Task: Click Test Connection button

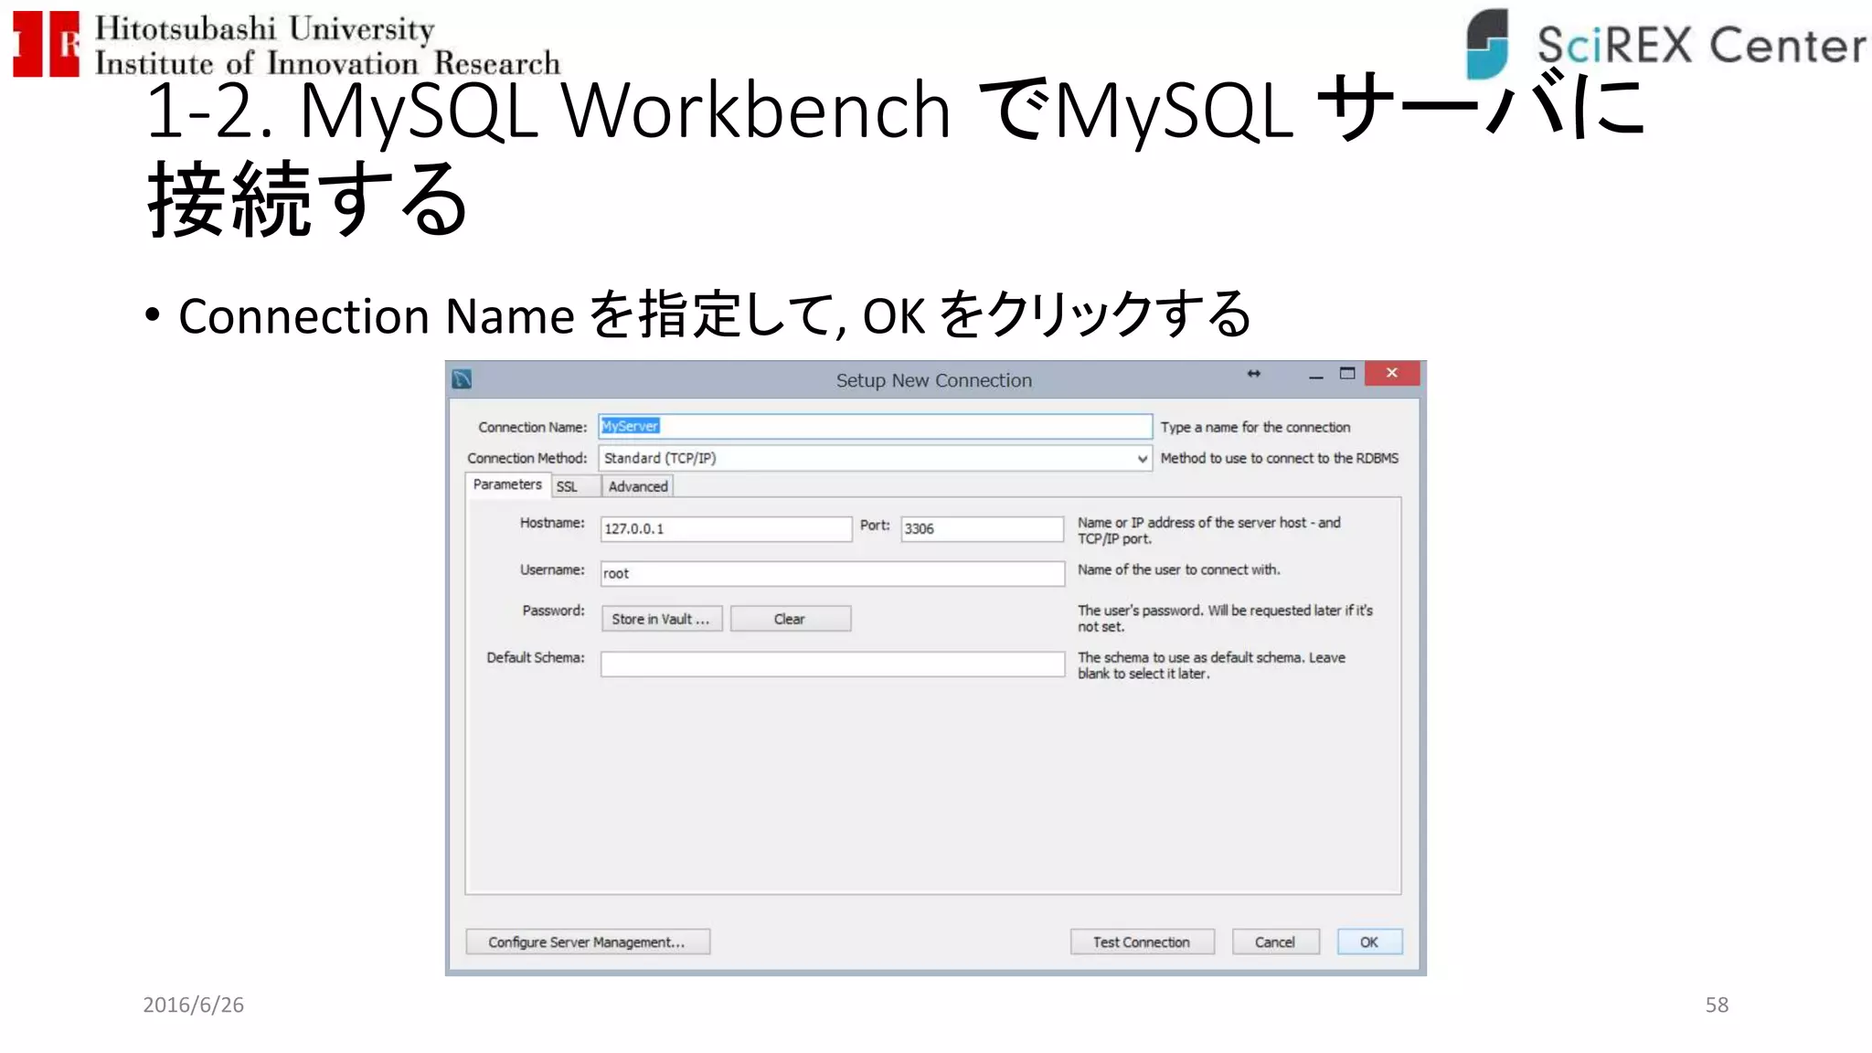Action: point(1142,942)
